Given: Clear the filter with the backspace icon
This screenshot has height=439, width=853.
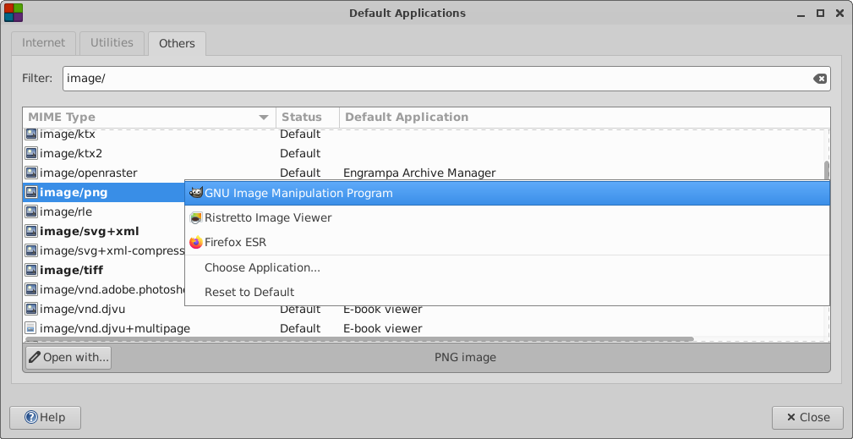Looking at the screenshot, I should (x=820, y=79).
